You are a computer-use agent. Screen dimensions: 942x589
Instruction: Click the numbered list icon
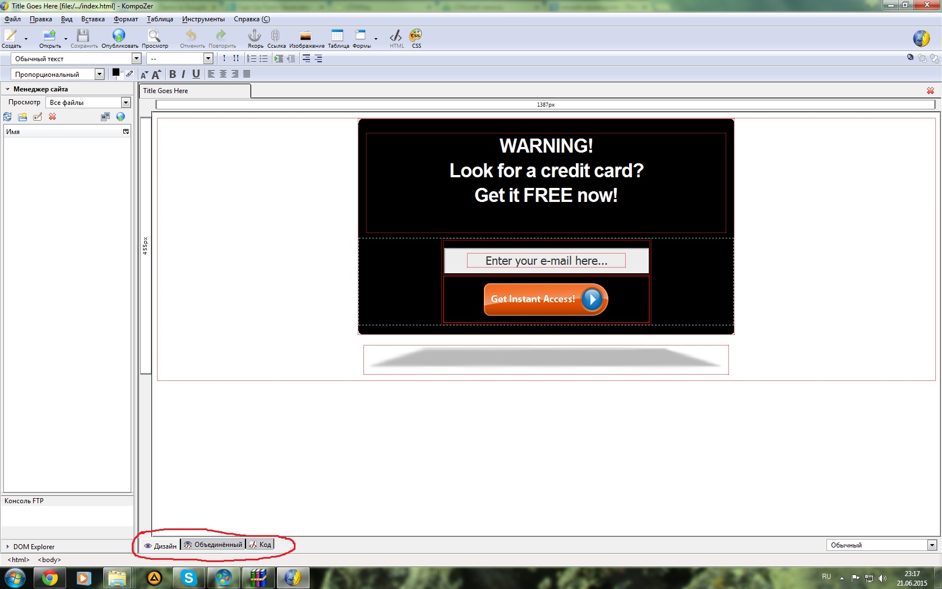tap(252, 58)
